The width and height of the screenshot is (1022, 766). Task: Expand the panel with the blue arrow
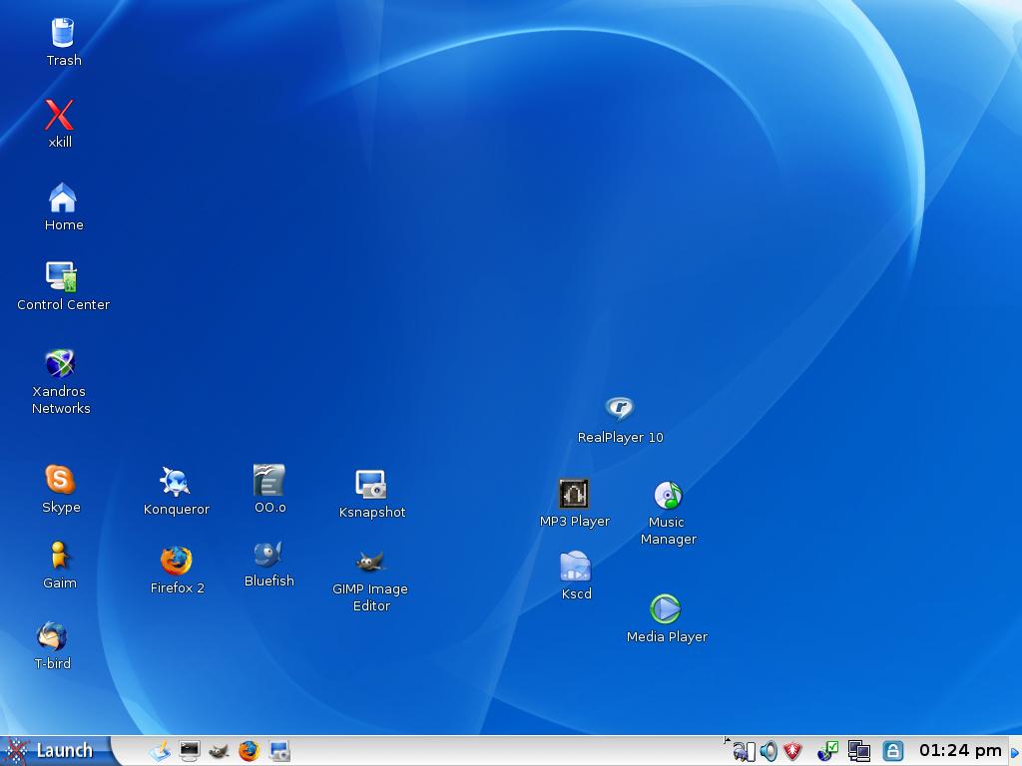tap(1015, 752)
